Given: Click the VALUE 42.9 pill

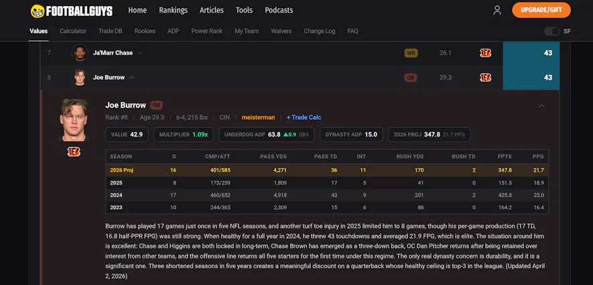Looking at the screenshot, I should 127,134.
